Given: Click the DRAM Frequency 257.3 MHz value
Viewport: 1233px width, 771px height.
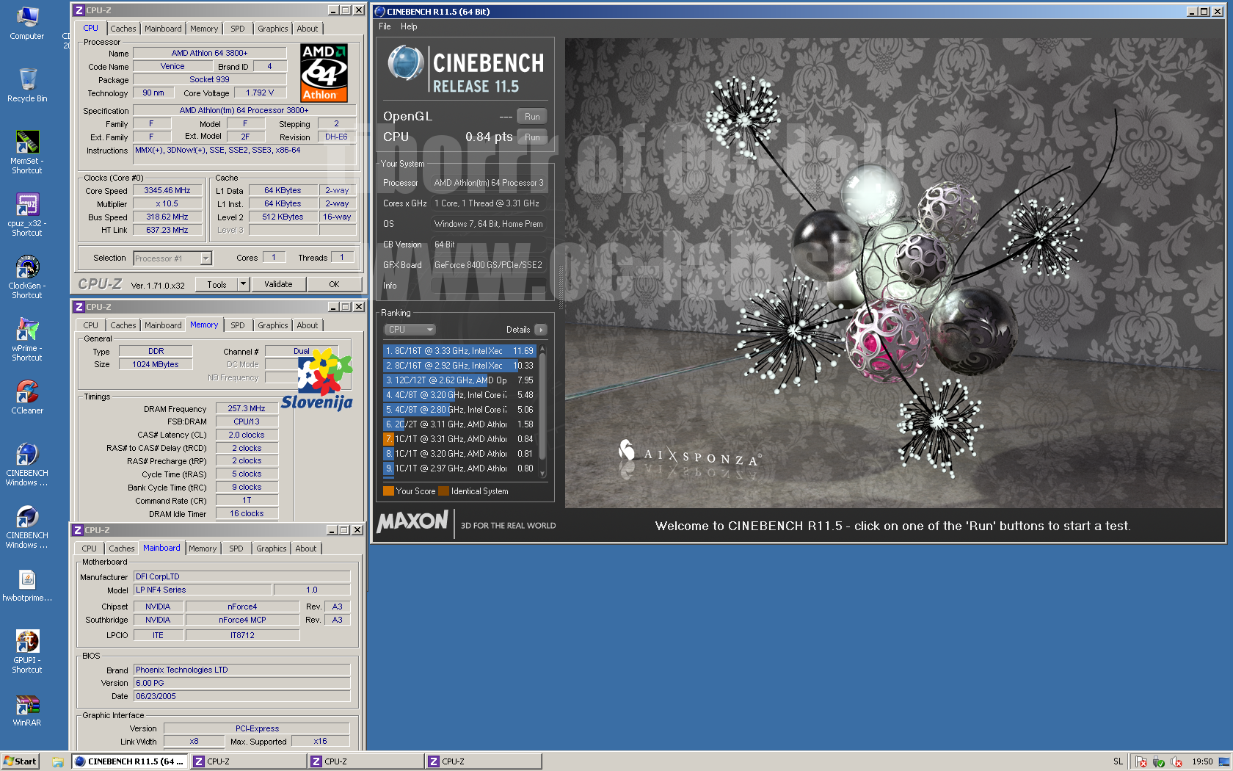Looking at the screenshot, I should 247,408.
